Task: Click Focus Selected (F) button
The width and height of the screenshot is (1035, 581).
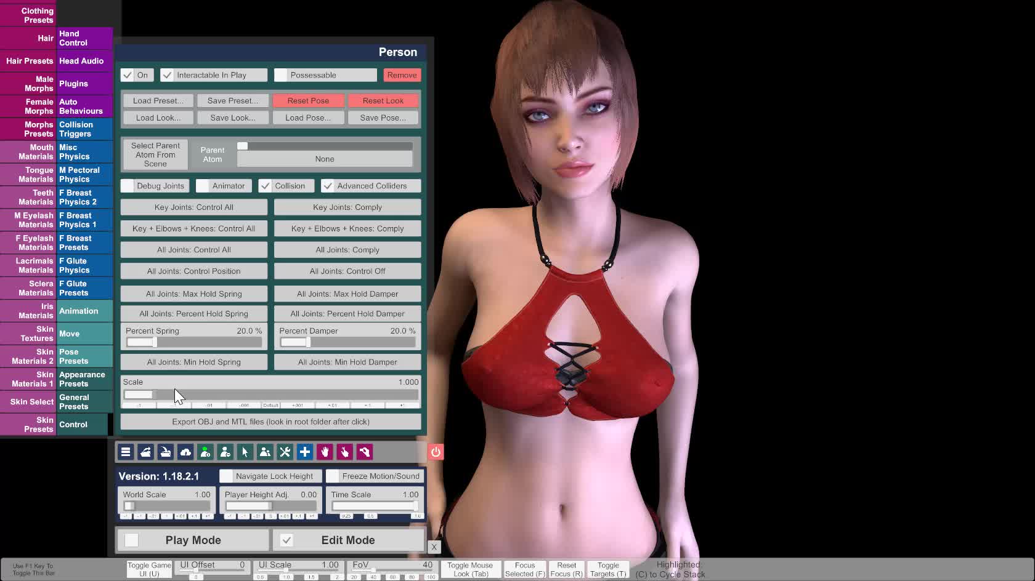Action: coord(525,569)
